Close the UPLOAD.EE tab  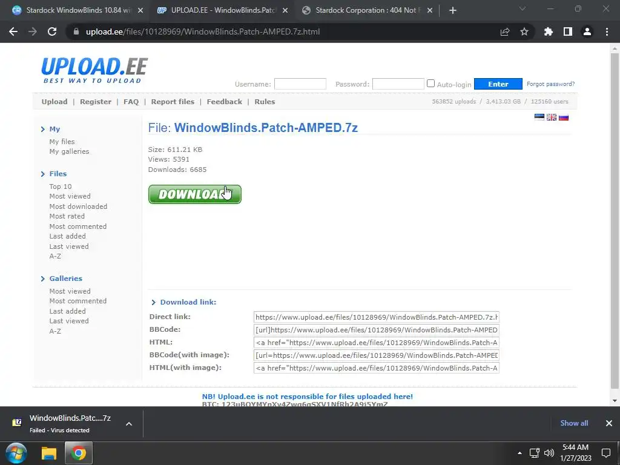285,11
